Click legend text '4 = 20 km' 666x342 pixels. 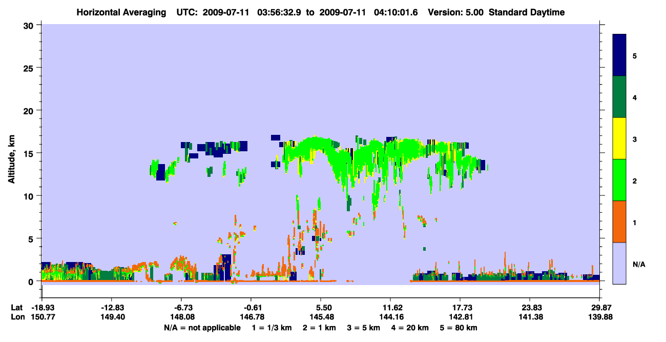(x=411, y=328)
